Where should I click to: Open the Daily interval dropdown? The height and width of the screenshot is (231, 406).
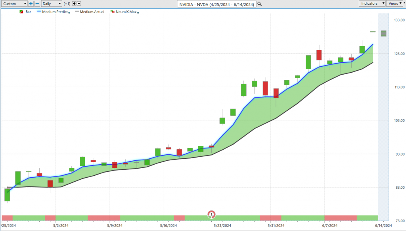(x=52, y=4)
